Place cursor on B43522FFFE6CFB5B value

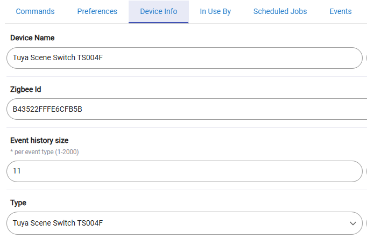coord(47,109)
